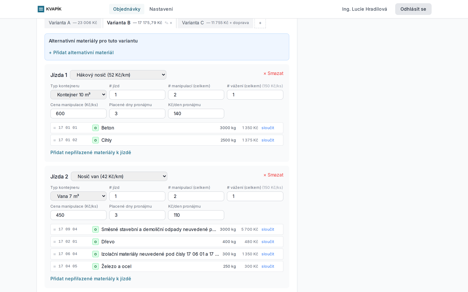The width and height of the screenshot is (468, 292).
Task: Close the Varianta B tab with the x icon
Action: click(171, 23)
